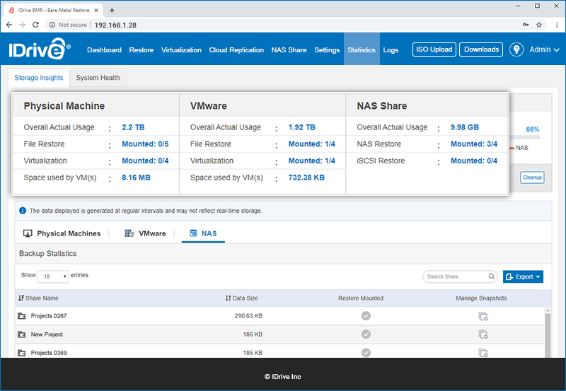
Task: Select the NAS tab
Action: pos(203,233)
